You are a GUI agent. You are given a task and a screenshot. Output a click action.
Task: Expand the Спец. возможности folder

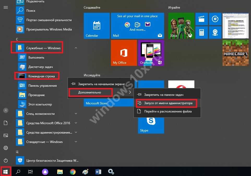pos(76,114)
